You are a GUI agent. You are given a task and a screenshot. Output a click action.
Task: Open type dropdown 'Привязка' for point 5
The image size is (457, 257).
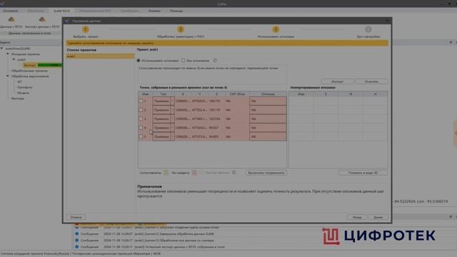coord(164,136)
